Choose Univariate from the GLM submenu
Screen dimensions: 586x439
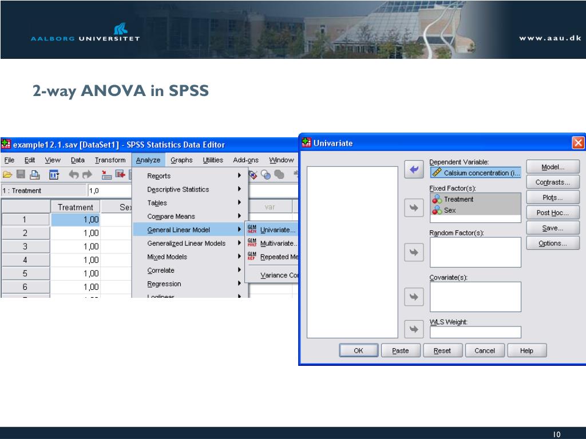[272, 230]
